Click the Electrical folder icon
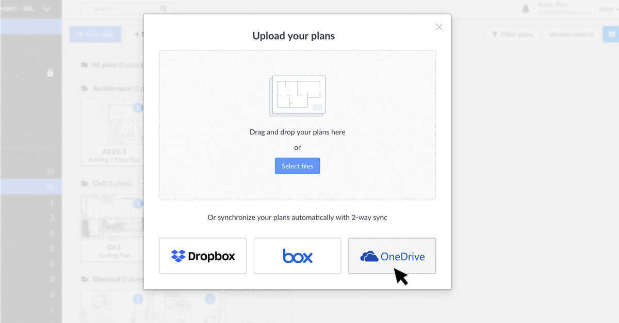This screenshot has height=323, width=619. point(85,279)
